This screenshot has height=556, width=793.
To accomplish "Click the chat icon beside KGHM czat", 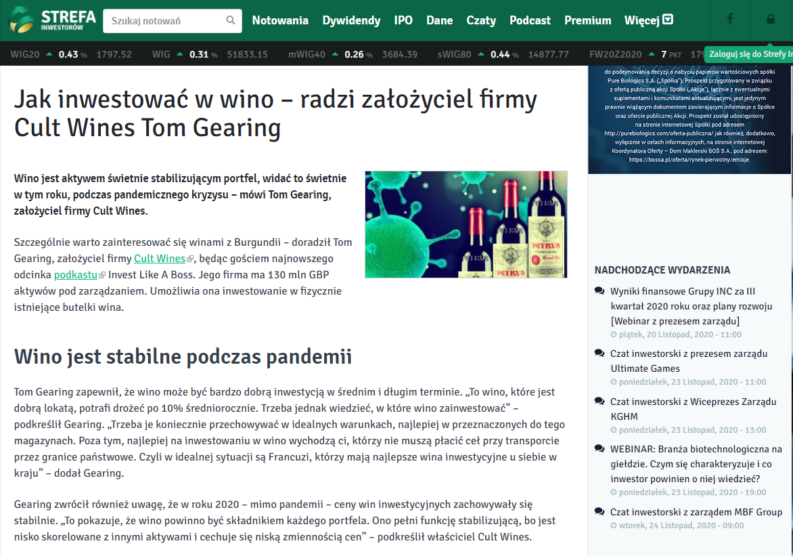I will [x=599, y=401].
